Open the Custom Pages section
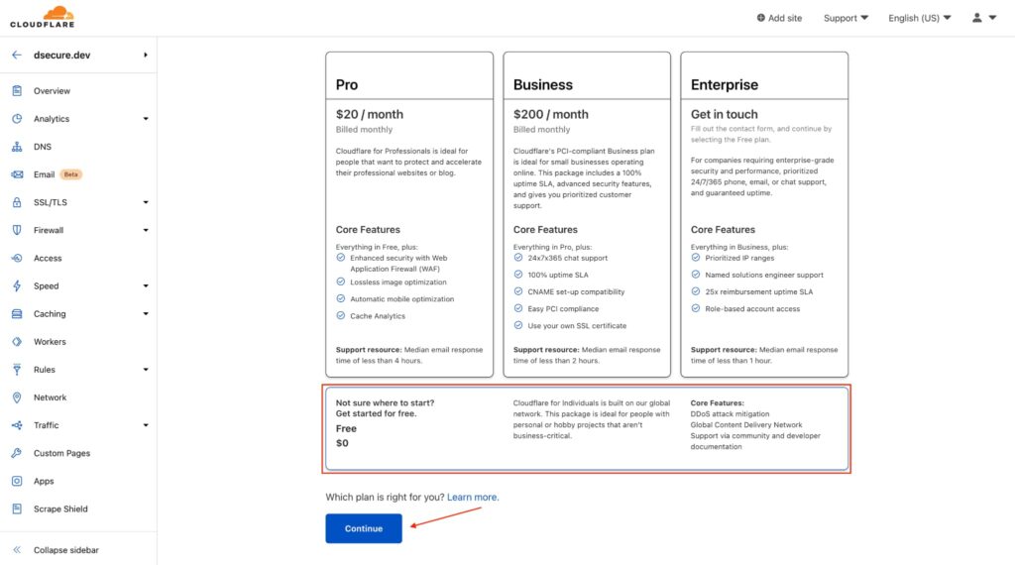Screen dimensions: 1015x565 (x=62, y=452)
